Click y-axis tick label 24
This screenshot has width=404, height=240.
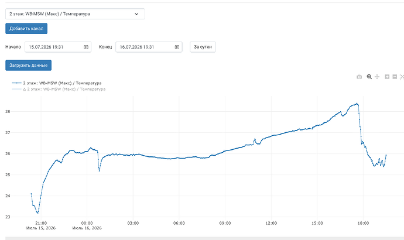8,196
